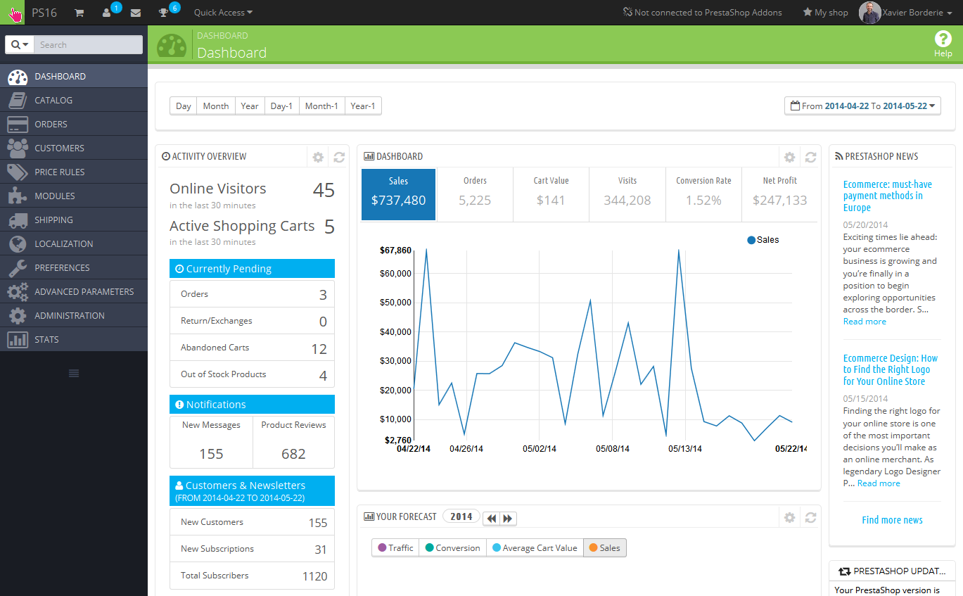The image size is (963, 596).
Task: Open Your Forecast settings gear
Action: click(x=789, y=517)
